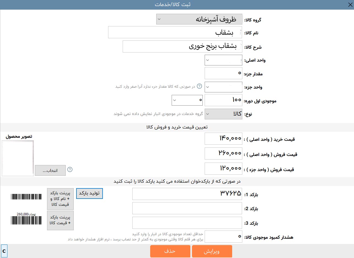Click the قیمت فروش (واحد جزء) field
The height and width of the screenshot is (258, 354).
(x=223, y=168)
